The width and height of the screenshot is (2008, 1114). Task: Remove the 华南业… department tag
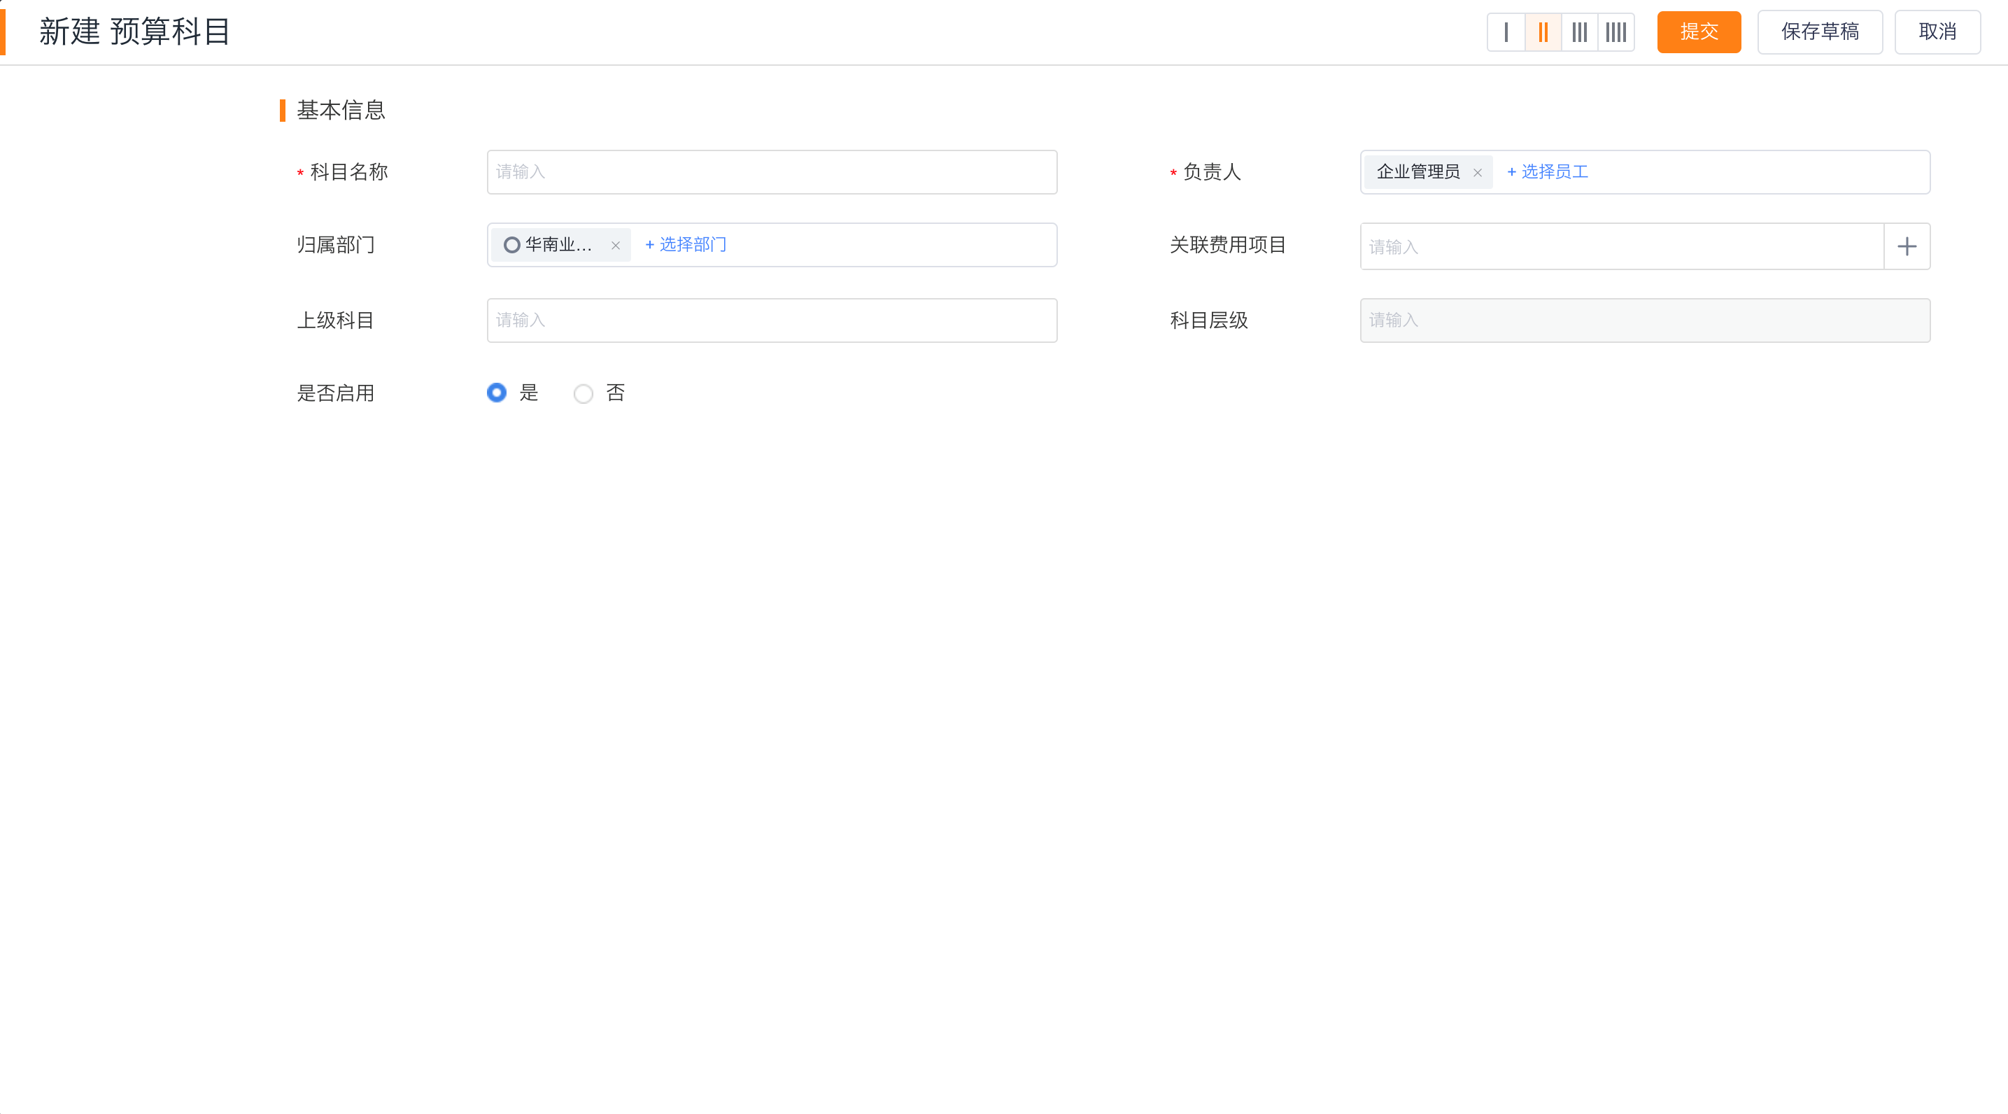pos(615,246)
